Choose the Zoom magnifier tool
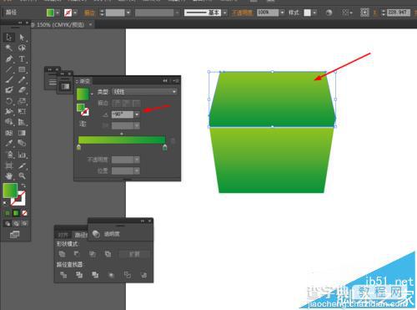The width and height of the screenshot is (417, 310). (22, 175)
